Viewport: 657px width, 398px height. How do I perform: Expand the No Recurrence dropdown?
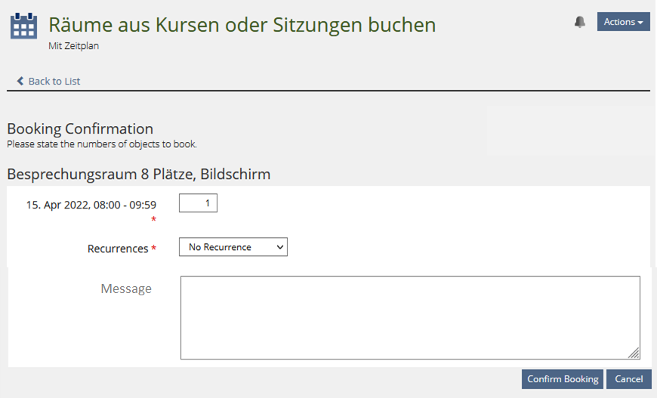(x=233, y=247)
